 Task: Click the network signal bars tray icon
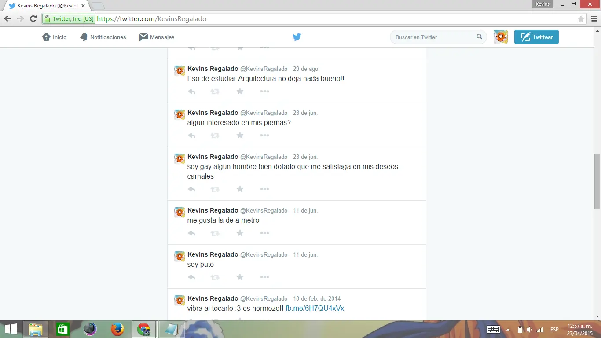click(x=539, y=330)
